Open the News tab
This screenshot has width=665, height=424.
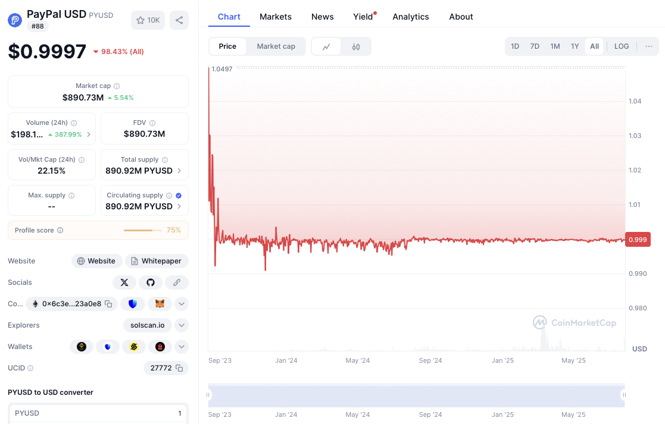point(322,17)
